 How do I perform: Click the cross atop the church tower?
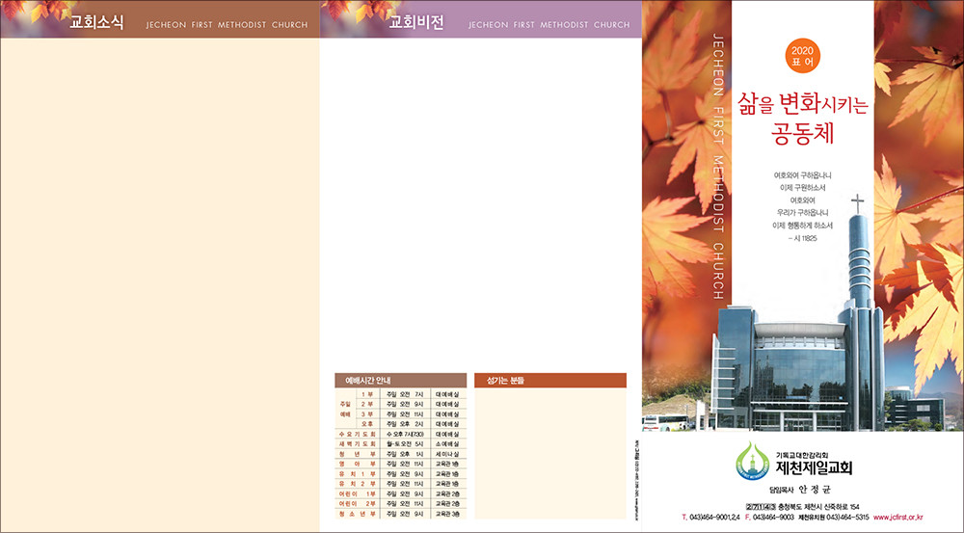click(856, 204)
